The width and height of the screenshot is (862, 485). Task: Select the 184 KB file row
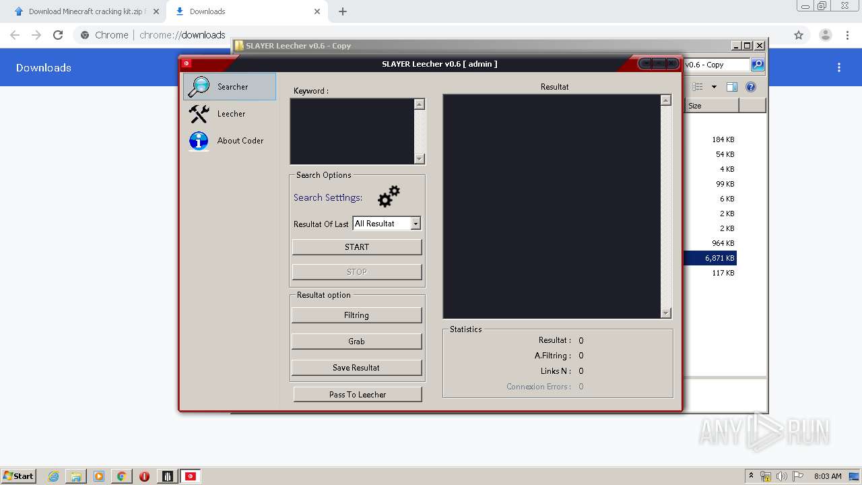pos(710,139)
